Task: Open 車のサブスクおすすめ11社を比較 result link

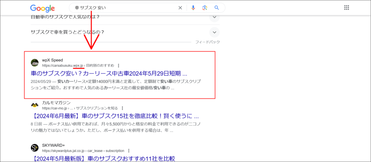Action: coord(103,158)
